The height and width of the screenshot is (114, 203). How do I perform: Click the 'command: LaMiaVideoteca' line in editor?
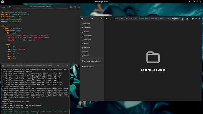click(11, 21)
